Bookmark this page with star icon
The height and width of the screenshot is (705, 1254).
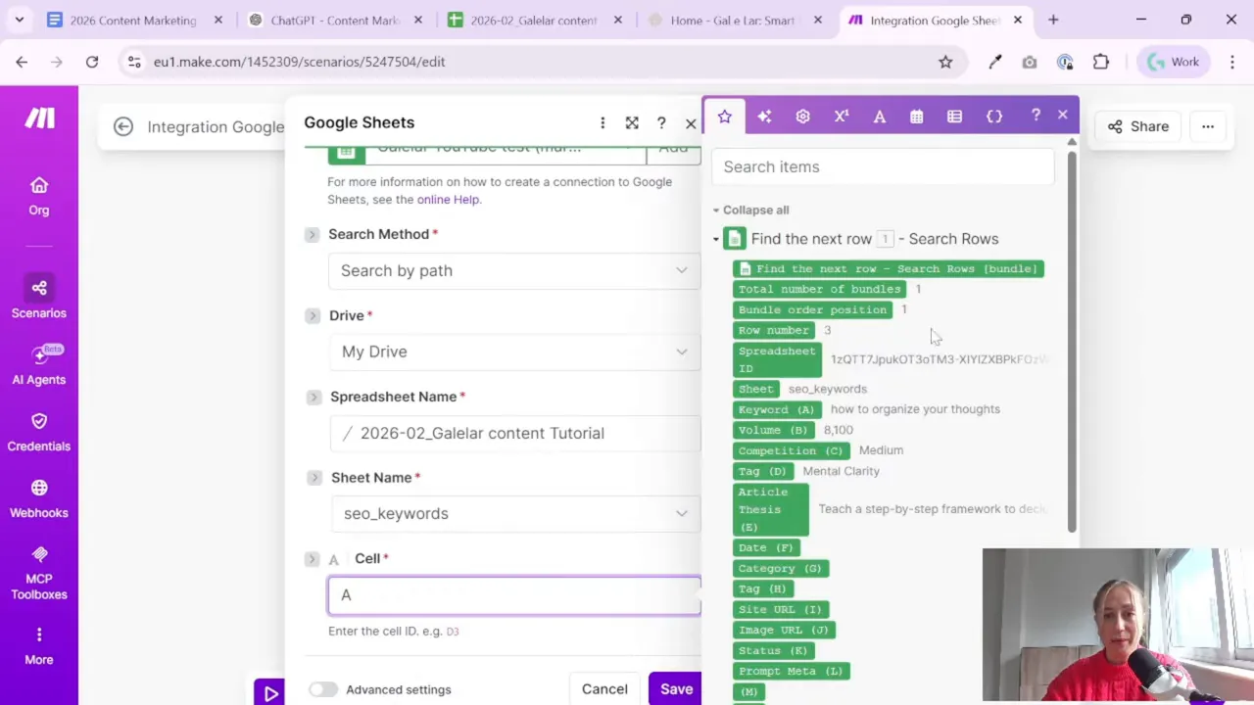pyautogui.click(x=945, y=62)
